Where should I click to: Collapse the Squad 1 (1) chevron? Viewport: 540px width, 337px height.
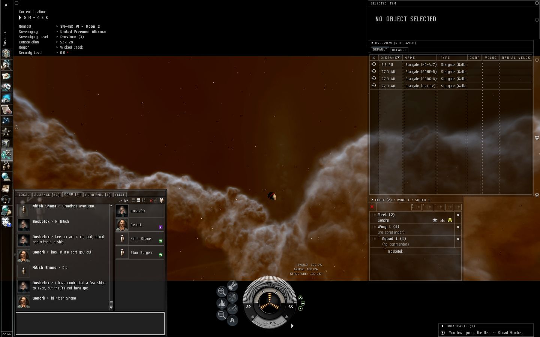(458, 239)
